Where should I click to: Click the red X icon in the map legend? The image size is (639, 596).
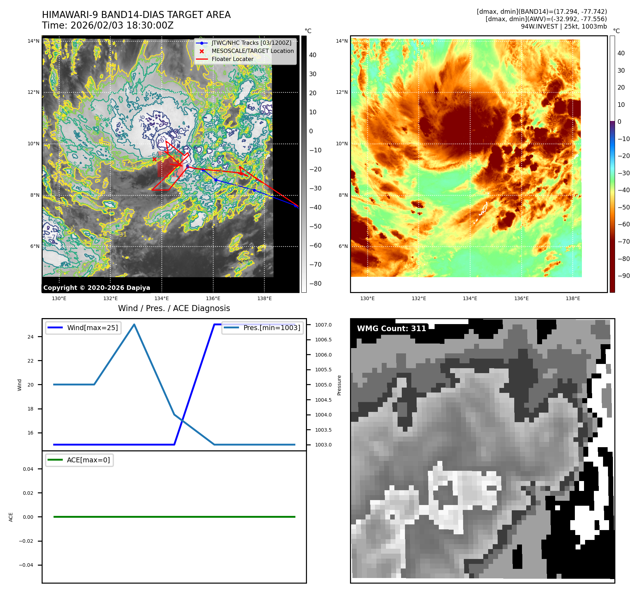click(x=202, y=51)
